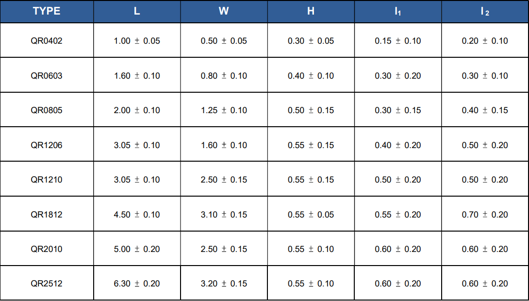Click the 1.00 ± 0.05 length value
The height and width of the screenshot is (301, 529).
[137, 41]
